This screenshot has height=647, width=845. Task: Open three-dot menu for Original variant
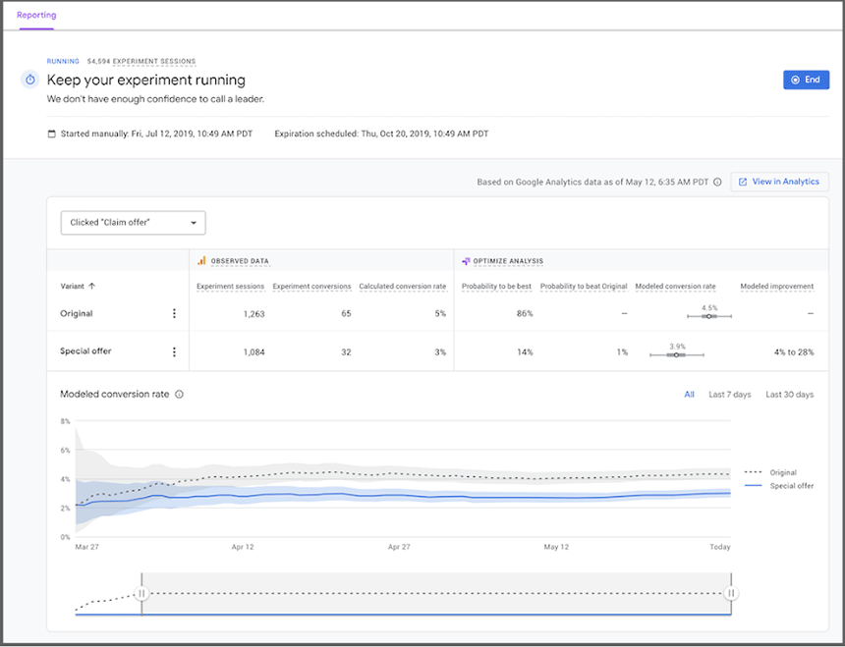[175, 313]
